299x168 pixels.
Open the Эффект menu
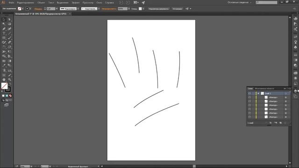[76, 3]
